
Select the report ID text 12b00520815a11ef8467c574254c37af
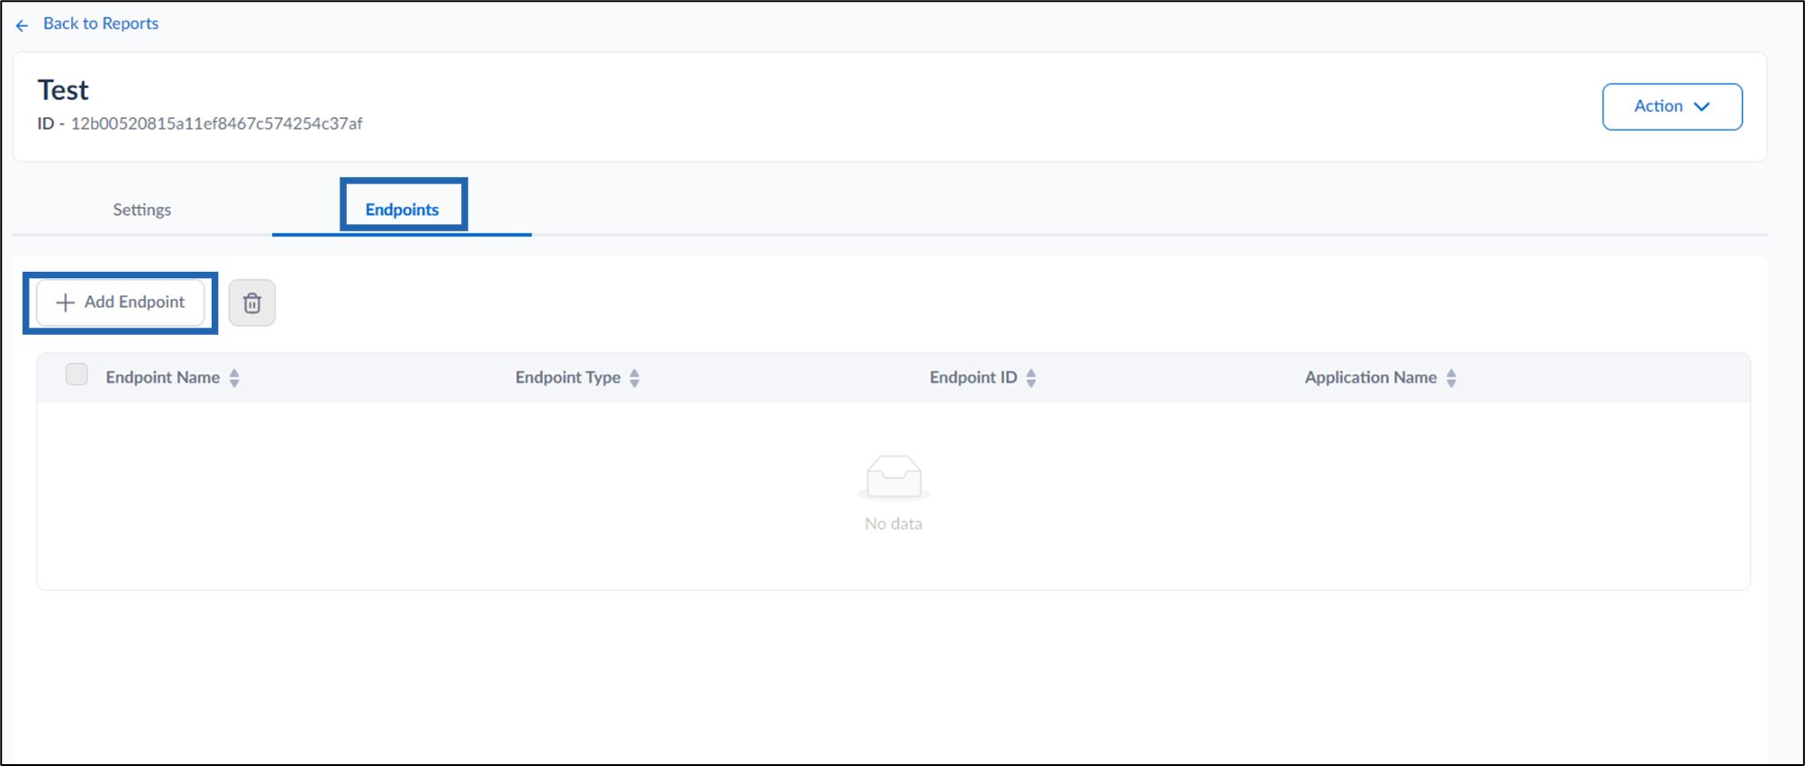pyautogui.click(x=216, y=123)
